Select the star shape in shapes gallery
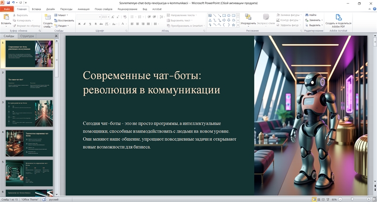Viewport: 377px width, 202px height. [233, 25]
